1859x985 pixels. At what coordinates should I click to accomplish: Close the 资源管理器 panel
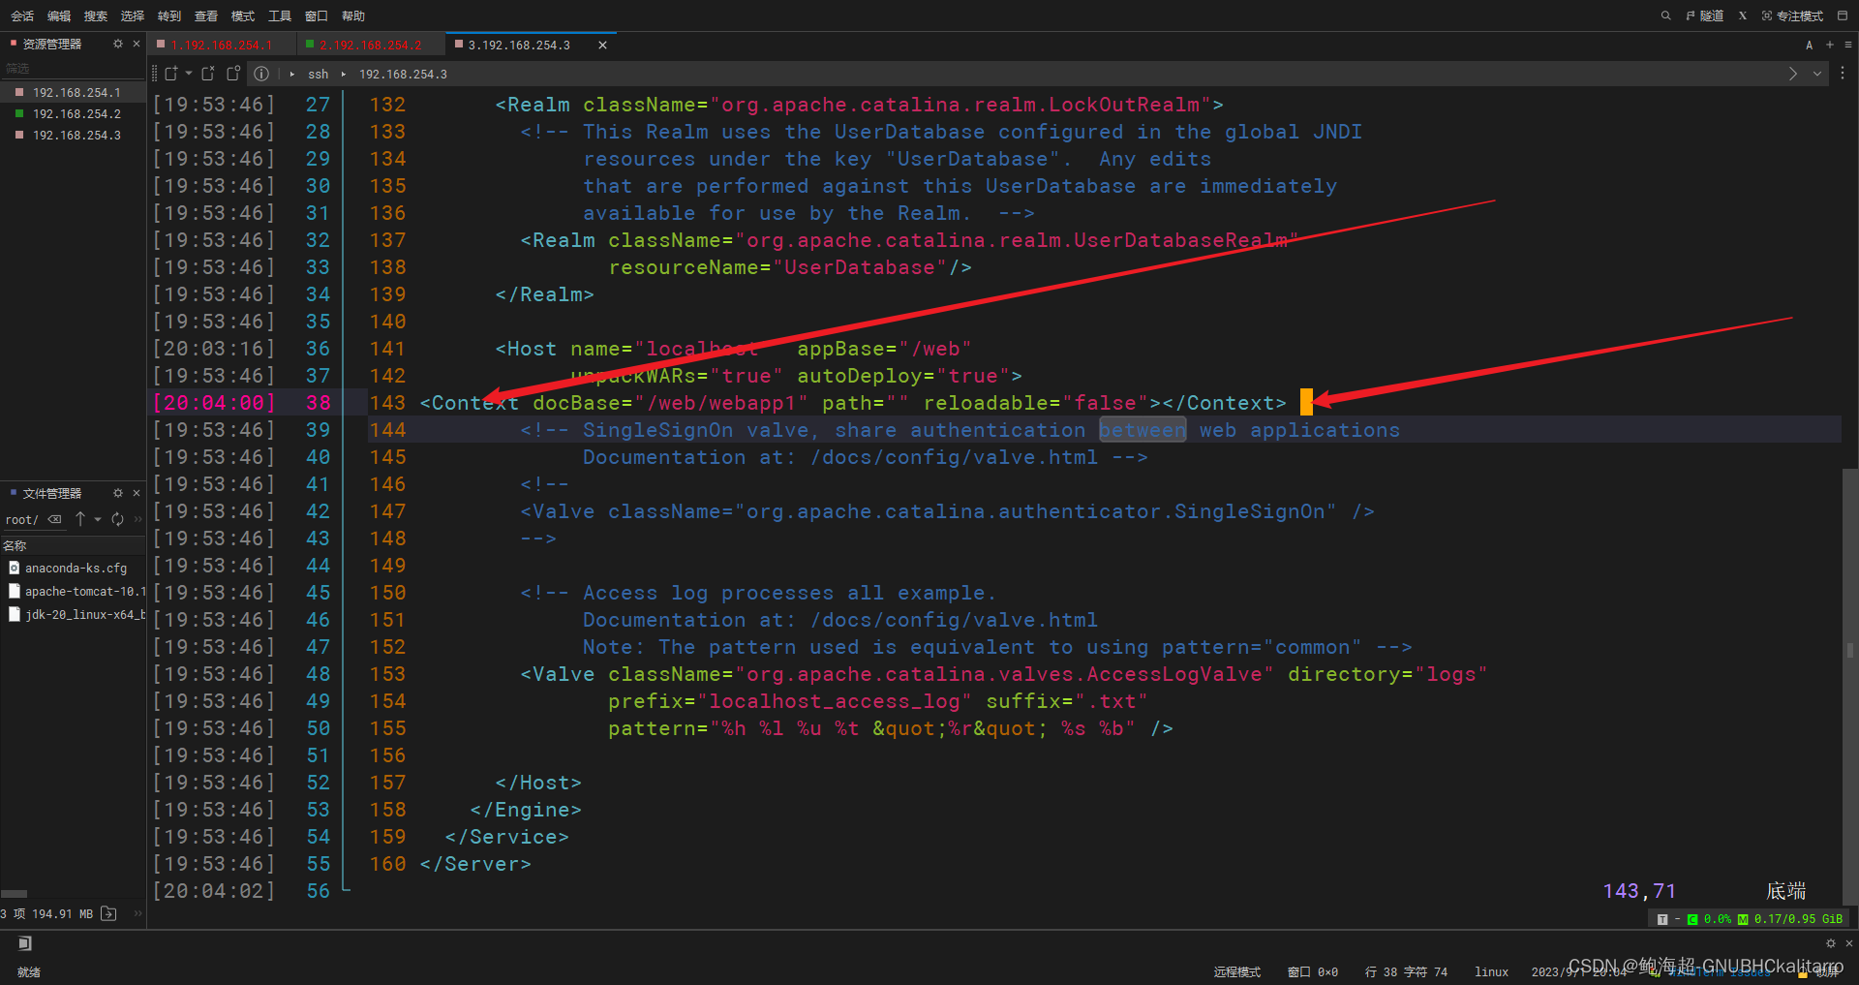(x=137, y=44)
